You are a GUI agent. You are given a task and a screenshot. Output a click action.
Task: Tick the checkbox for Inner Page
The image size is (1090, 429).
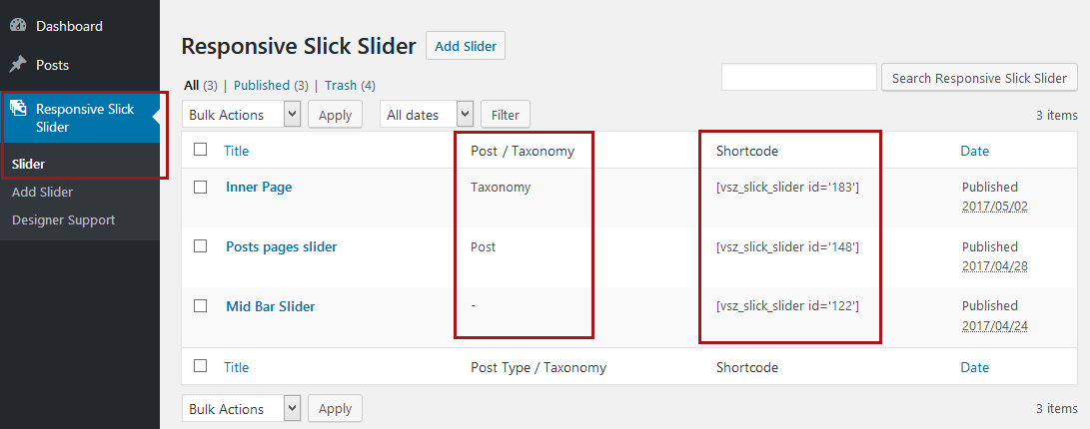(201, 187)
